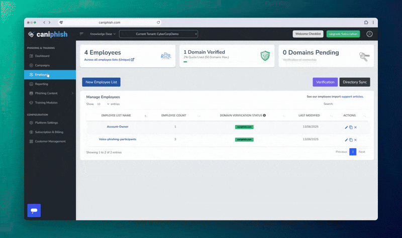Toggle the sidebar collapse hamburger icon
Screen dimensions: 402x238
click(81, 34)
